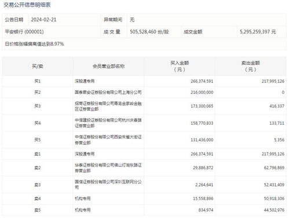Click buy amount 216,000,000
Screen dimensions: 289x218
[202, 92]
